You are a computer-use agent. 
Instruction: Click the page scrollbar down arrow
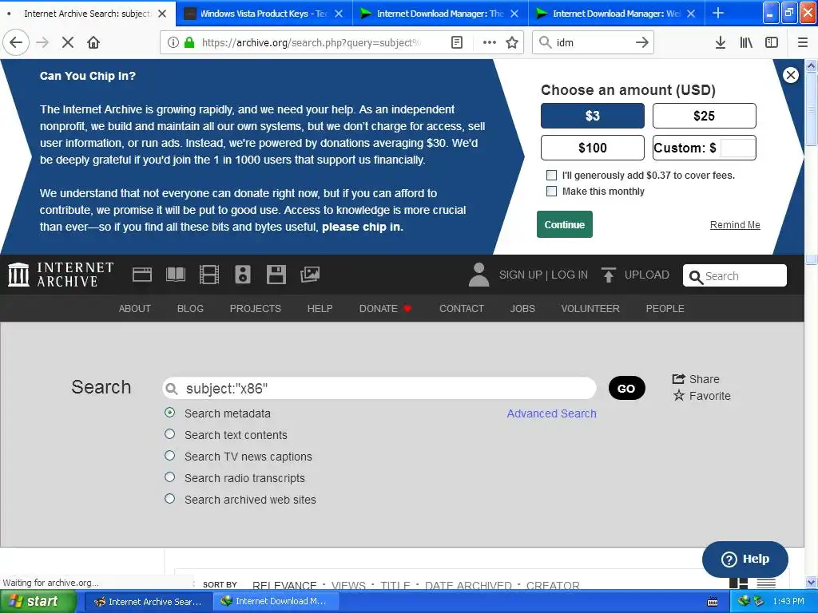(812, 582)
